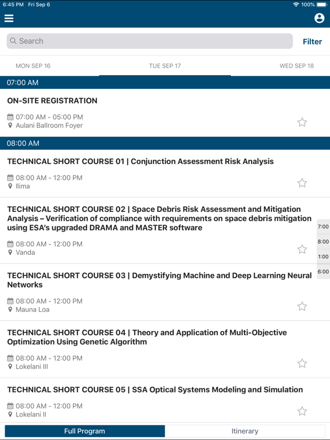The width and height of the screenshot is (330, 440).
Task: Toggle favorite star for Short Course 04
Action: 302,363
